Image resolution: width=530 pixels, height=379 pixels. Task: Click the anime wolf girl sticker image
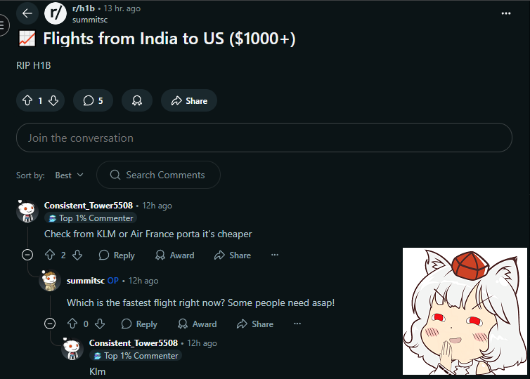[x=465, y=311]
